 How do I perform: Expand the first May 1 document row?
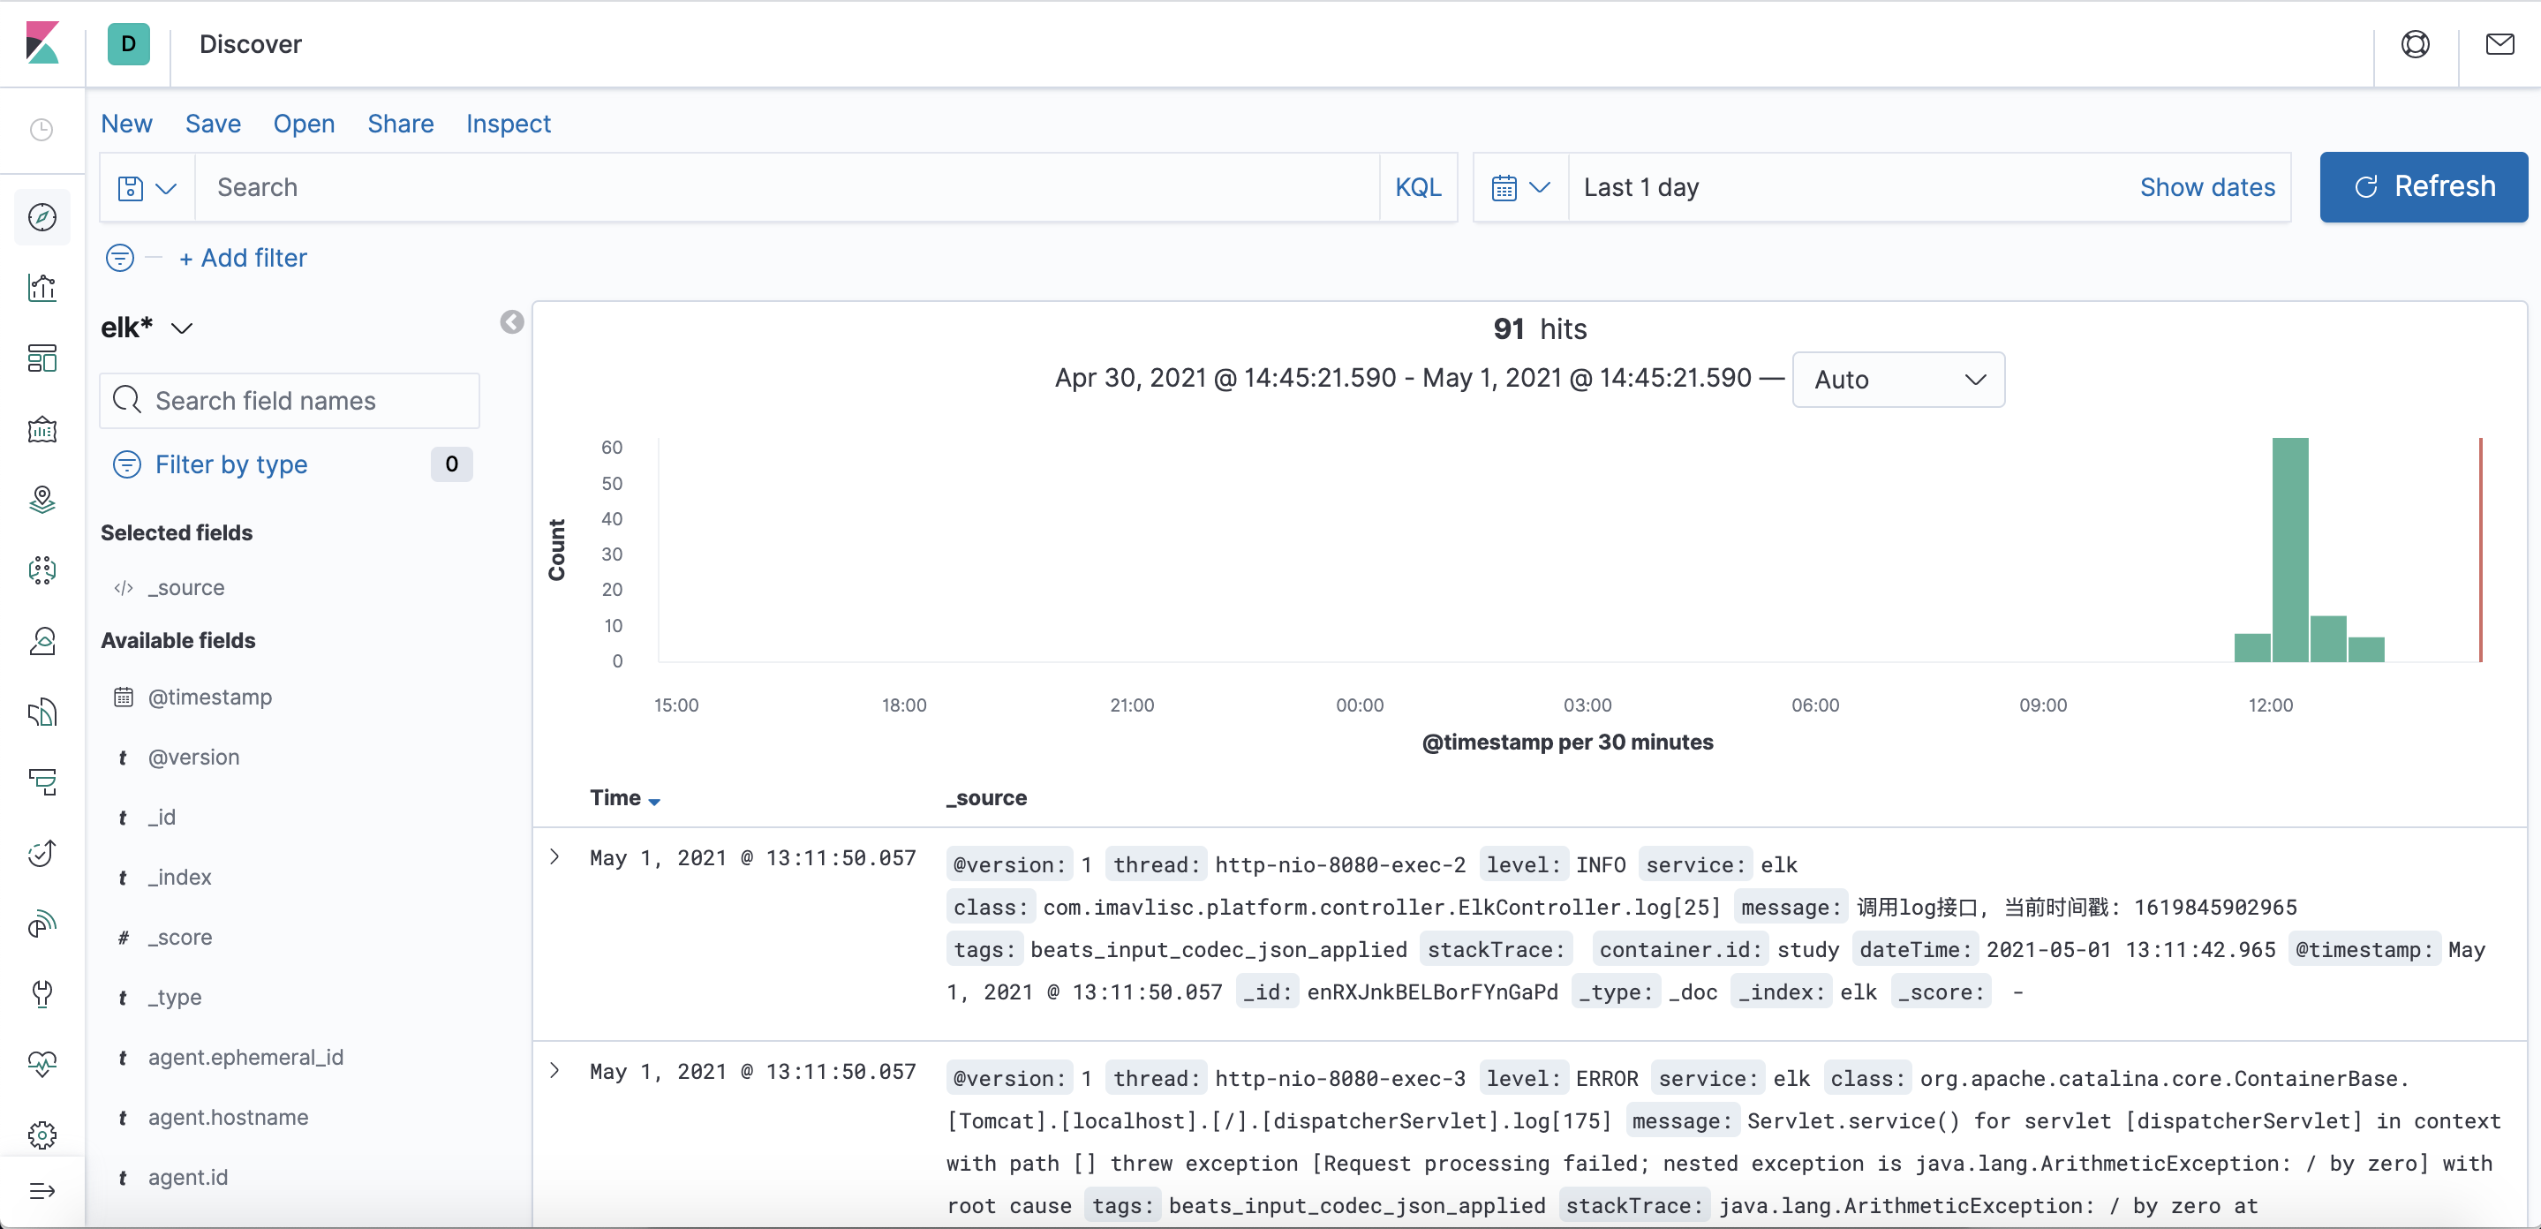tap(554, 857)
